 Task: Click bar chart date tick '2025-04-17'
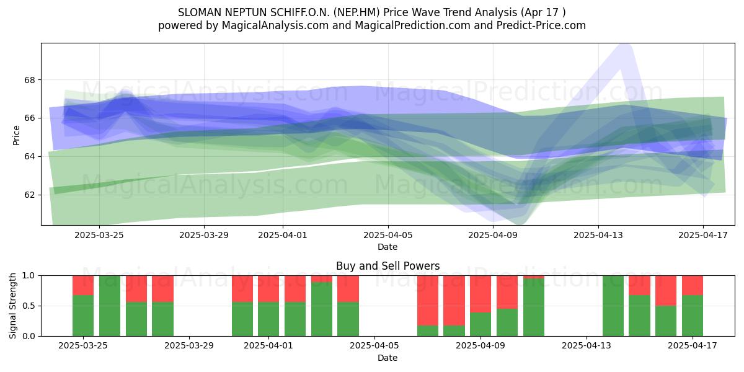pyautogui.click(x=693, y=346)
